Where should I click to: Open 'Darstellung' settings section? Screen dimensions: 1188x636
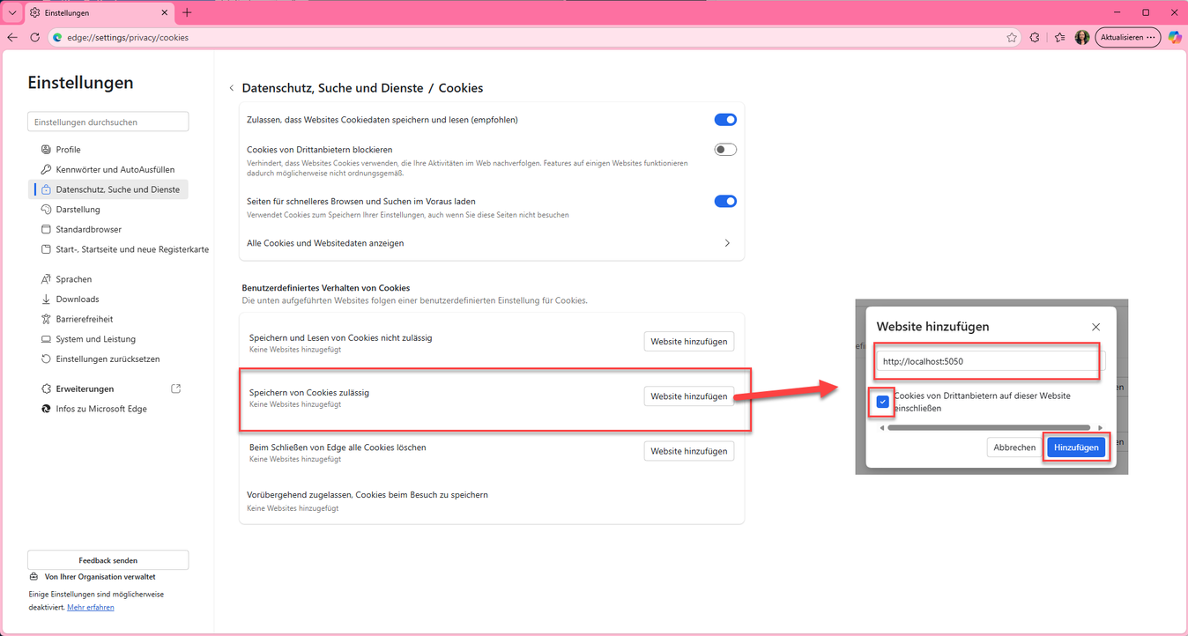[78, 210]
